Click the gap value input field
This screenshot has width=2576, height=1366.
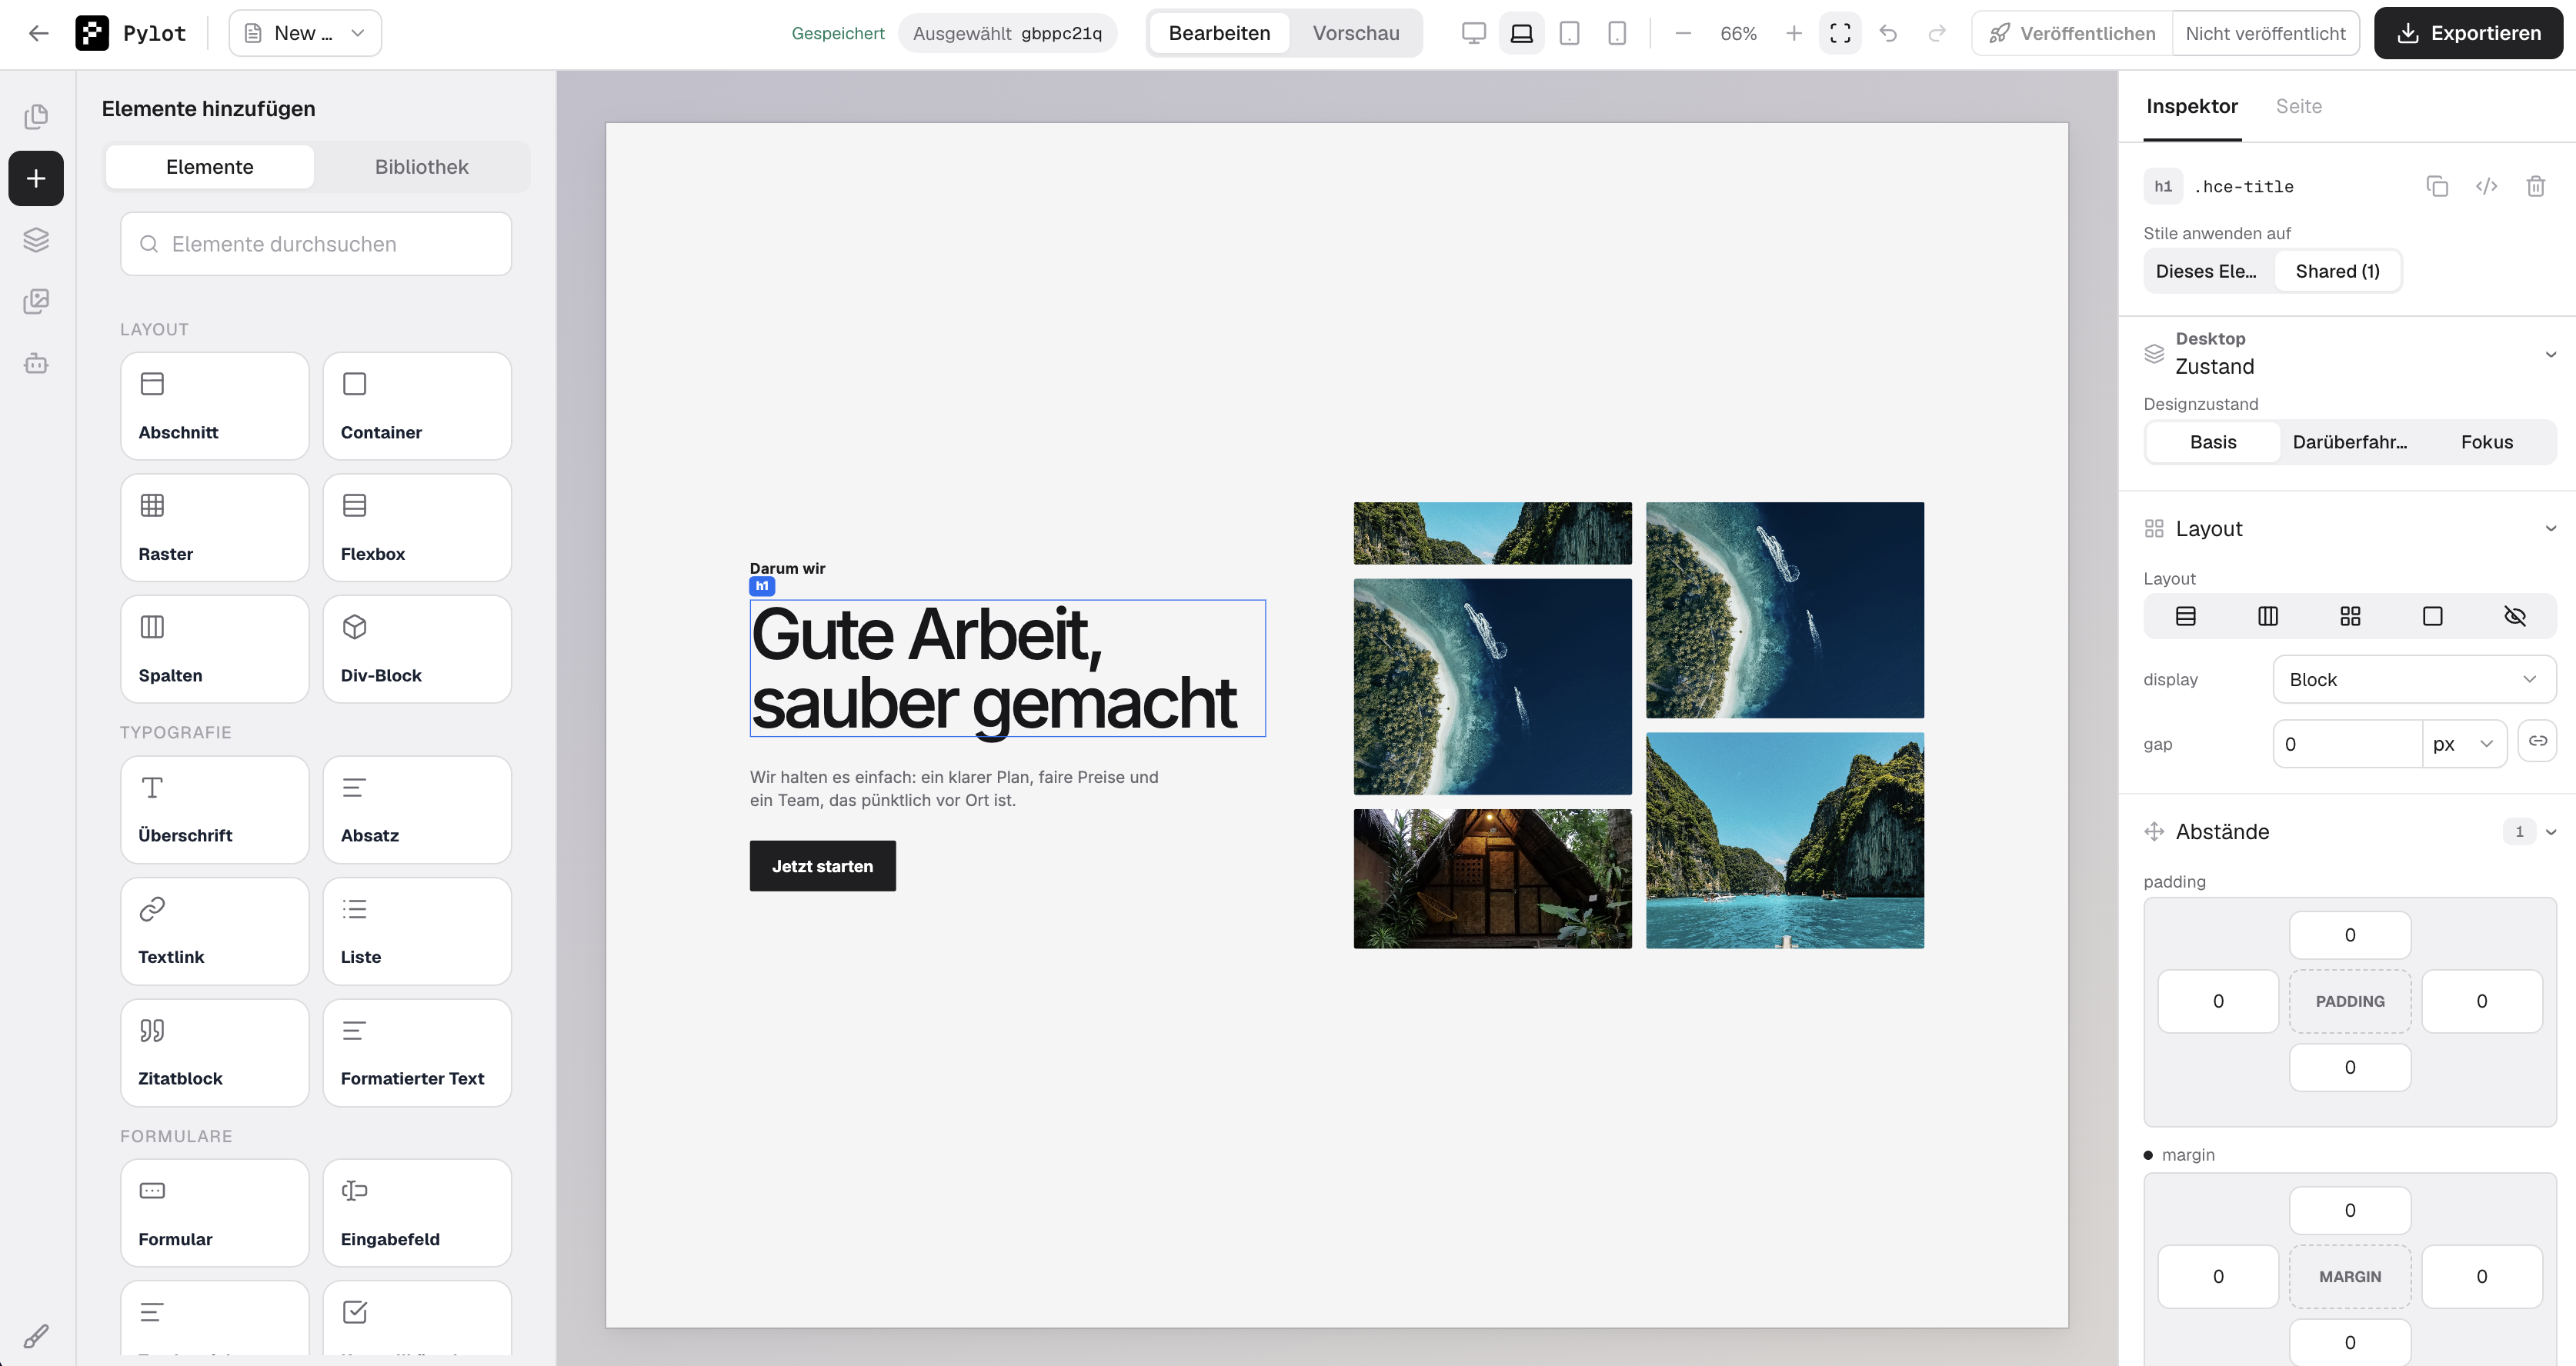(x=2347, y=744)
